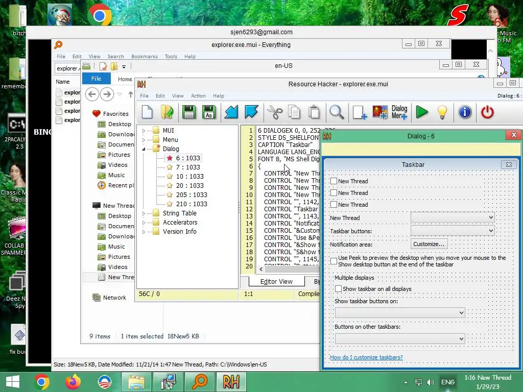Click the Dialog Merge icon
Viewport: 523px width, 392px height.
399,112
